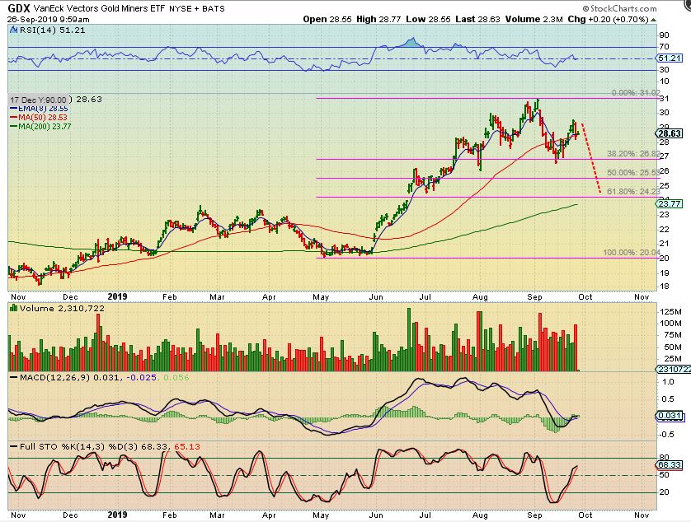Click the 17 Dec date tooltip box
The width and height of the screenshot is (691, 522).
[x=39, y=100]
